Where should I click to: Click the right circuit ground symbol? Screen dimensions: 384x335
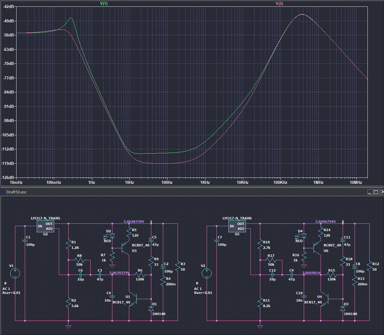260,326
